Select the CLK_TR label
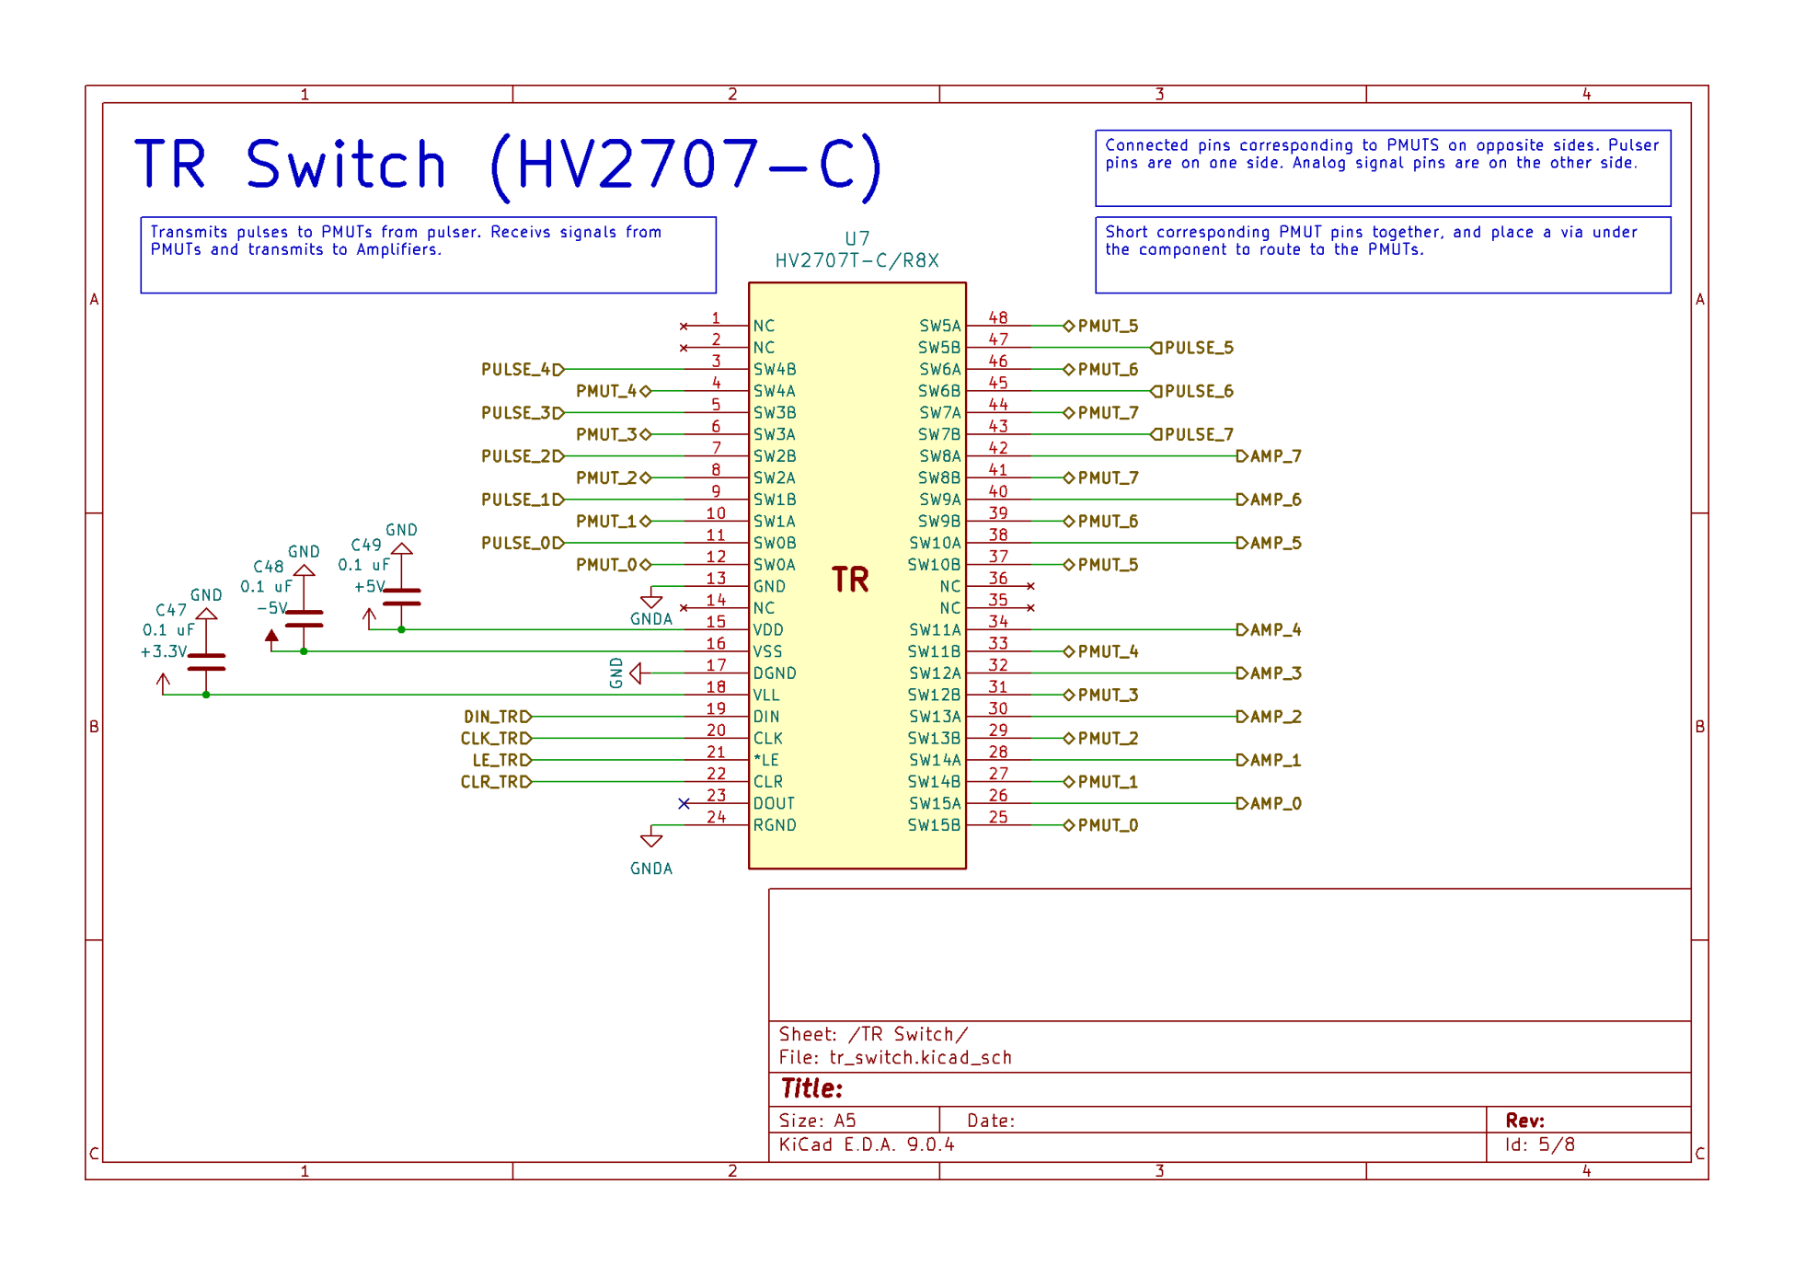The width and height of the screenshot is (1794, 1265). click(x=496, y=739)
